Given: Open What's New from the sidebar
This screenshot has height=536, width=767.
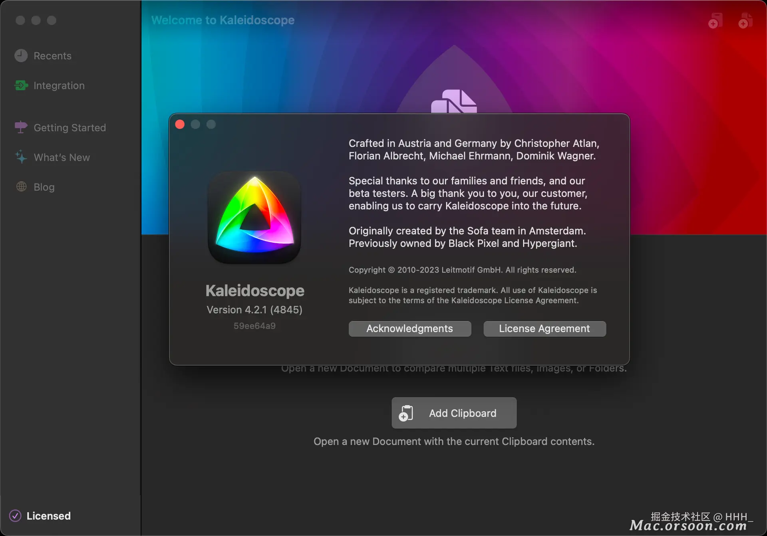Looking at the screenshot, I should 62,157.
